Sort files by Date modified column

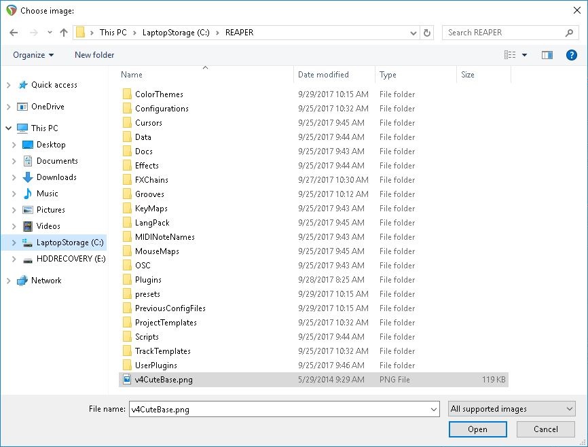[x=323, y=75]
